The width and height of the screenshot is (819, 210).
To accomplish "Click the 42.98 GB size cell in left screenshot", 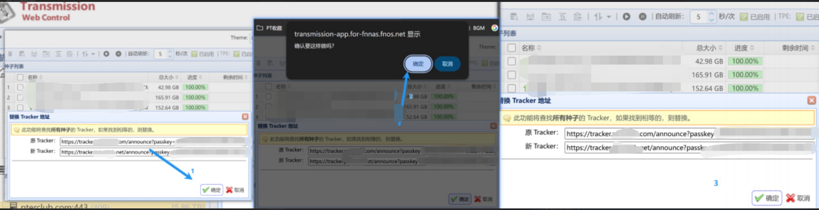I will 168,87.
